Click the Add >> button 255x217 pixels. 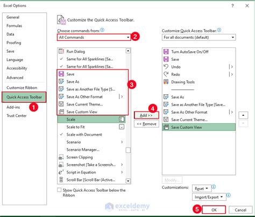pyautogui.click(x=146, y=115)
